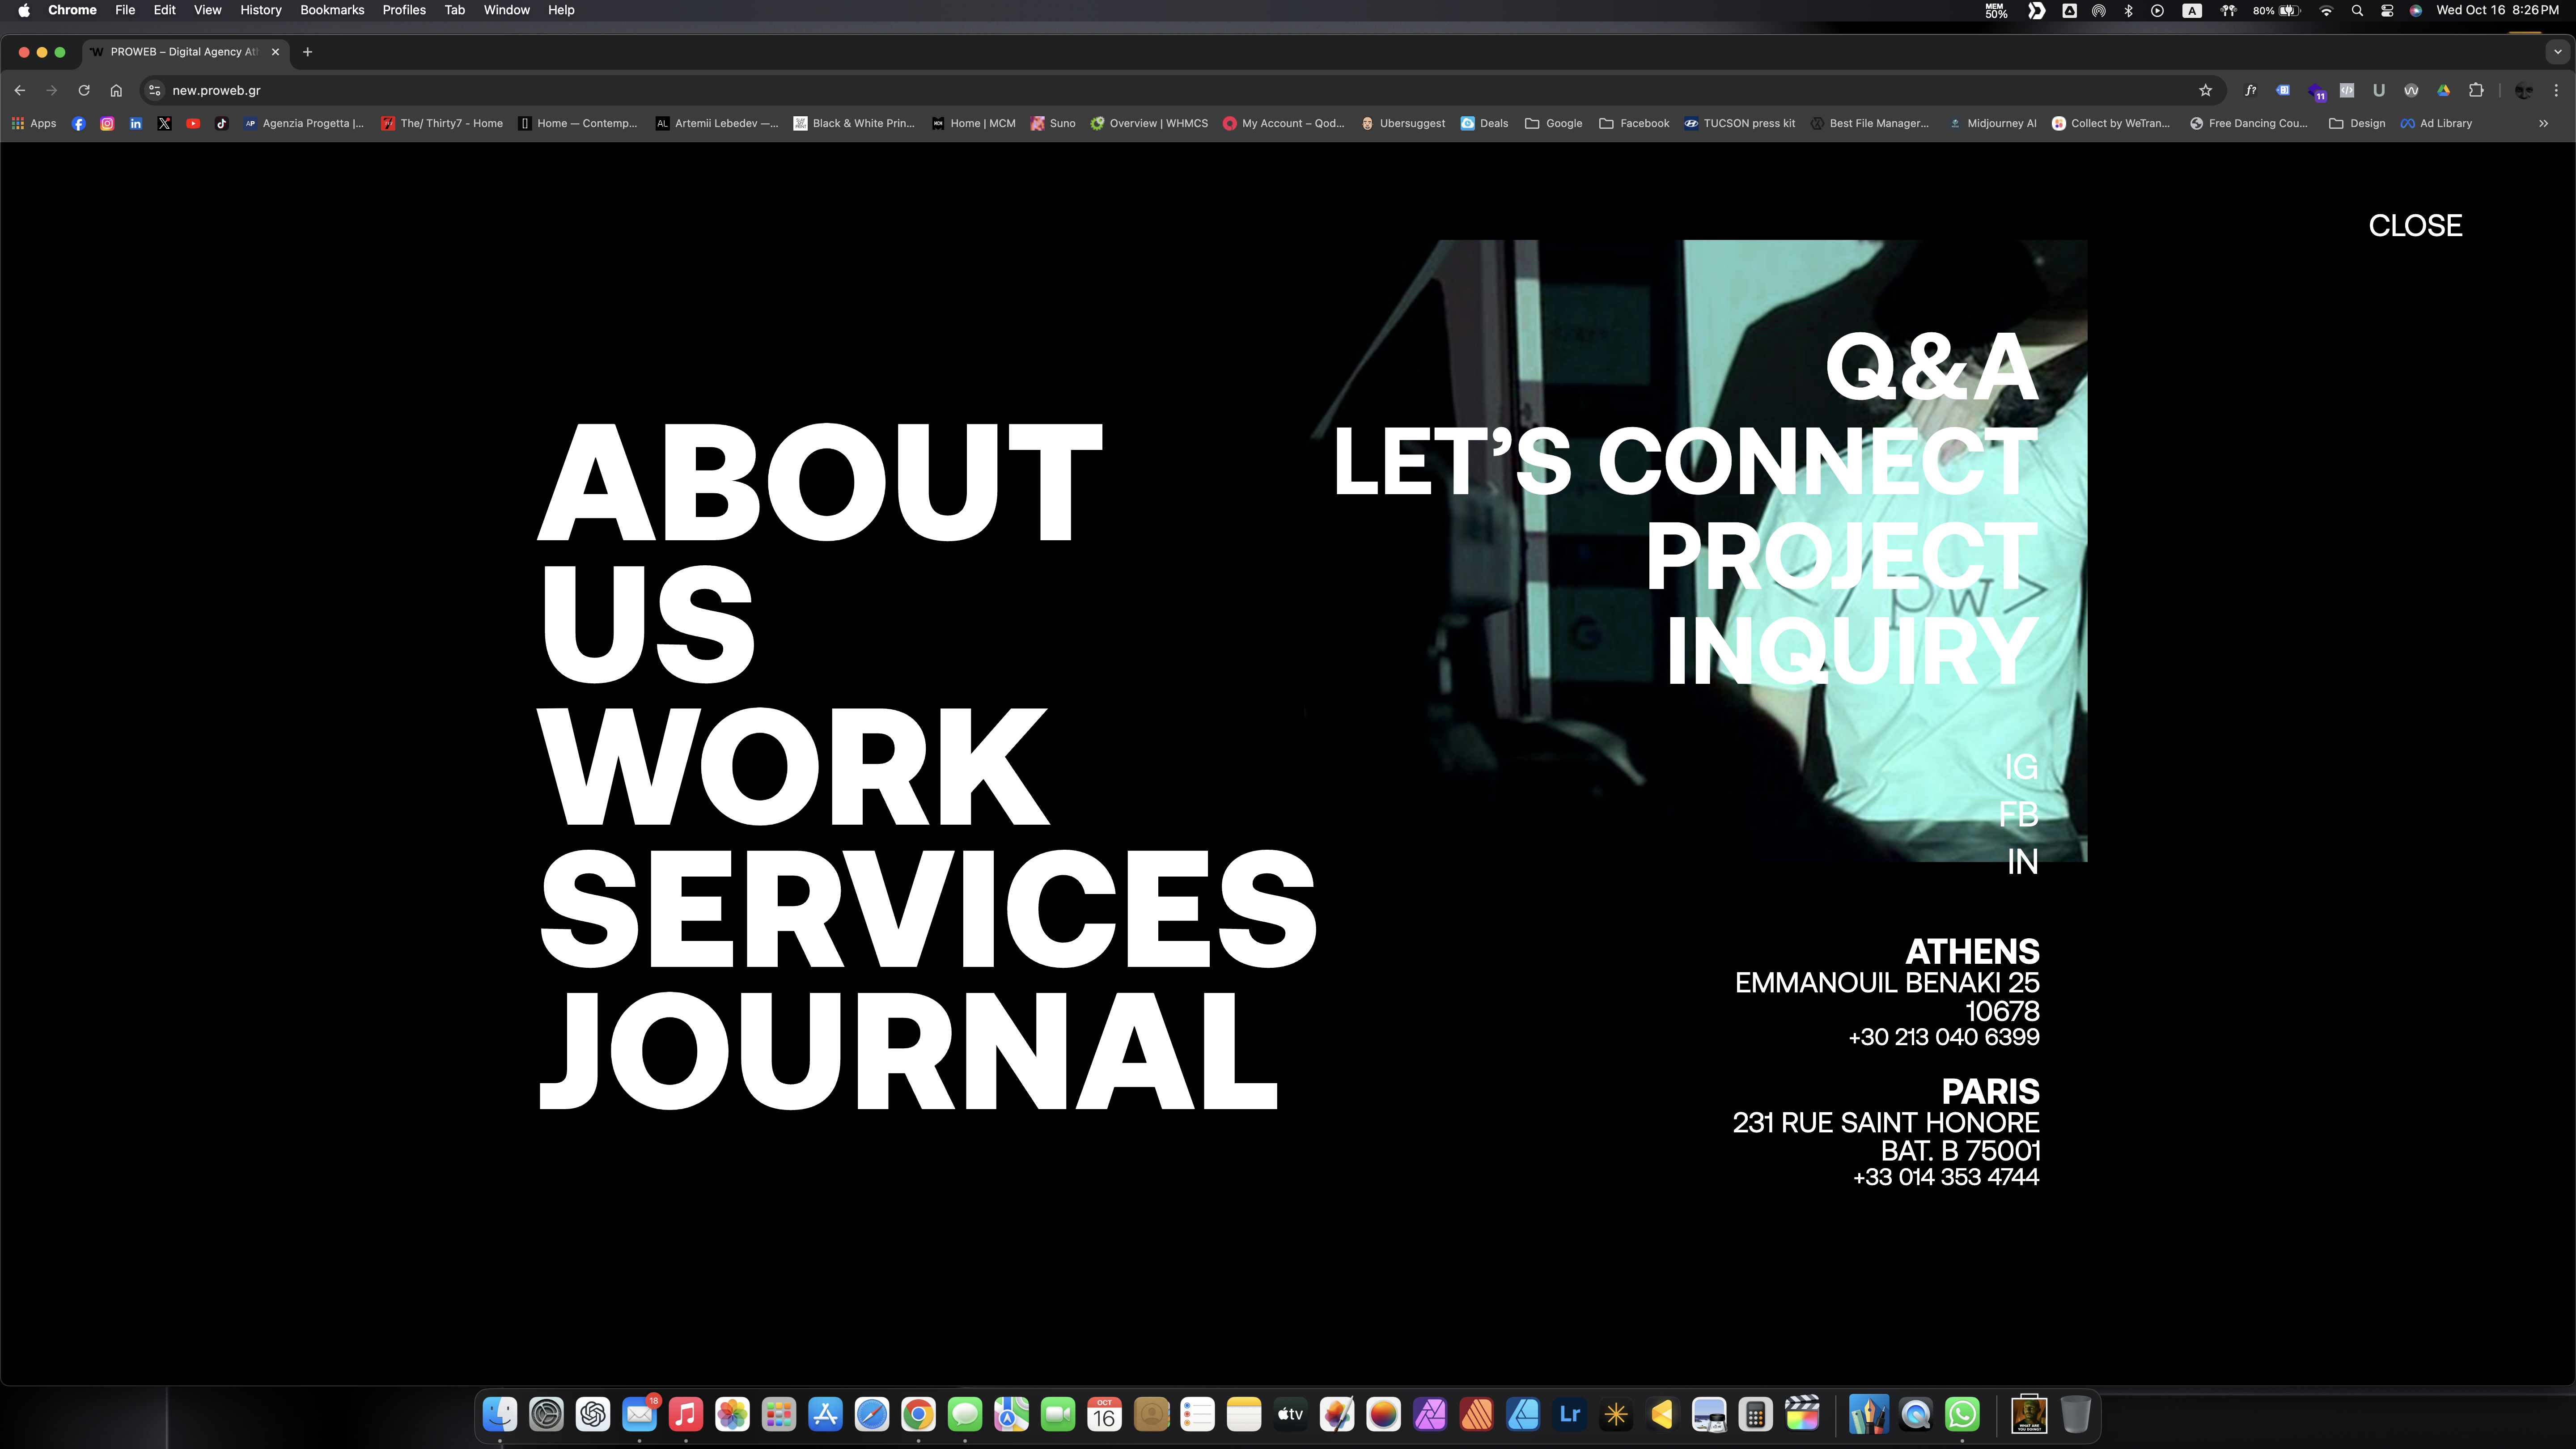This screenshot has height=1449, width=2576.
Task: Open the Google Drive extension
Action: coord(2443,90)
